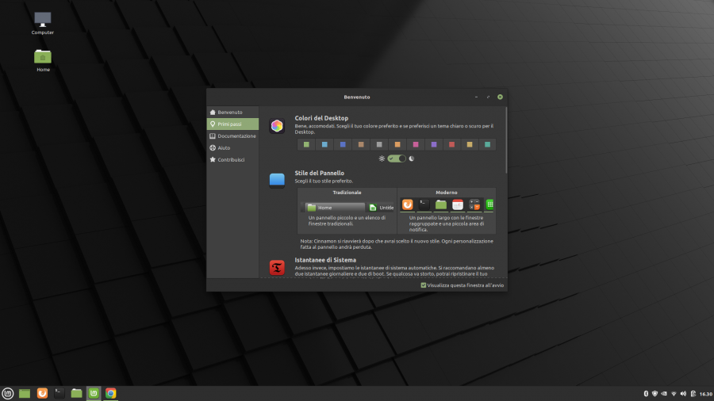The height and width of the screenshot is (401, 714).
Task: Open the Mint menu button in taskbar
Action: tap(8, 393)
